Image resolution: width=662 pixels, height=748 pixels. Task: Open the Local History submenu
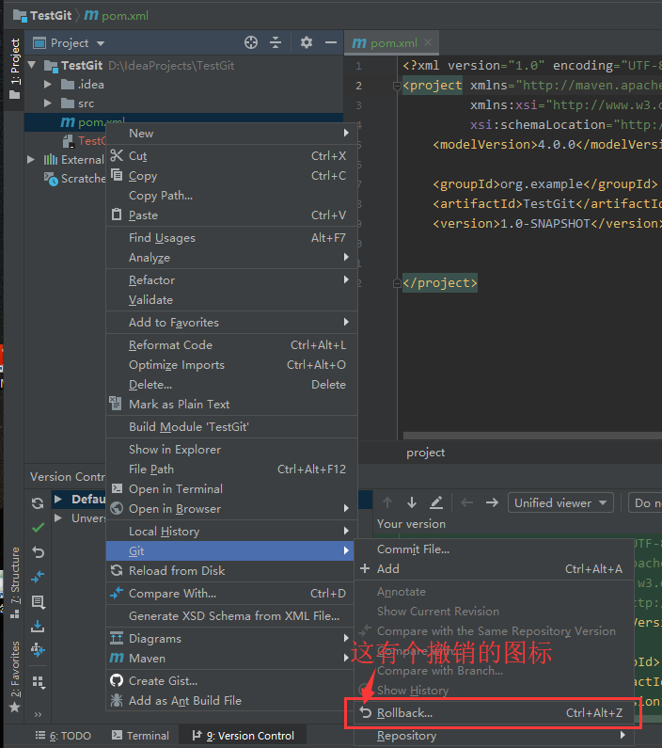point(231,531)
